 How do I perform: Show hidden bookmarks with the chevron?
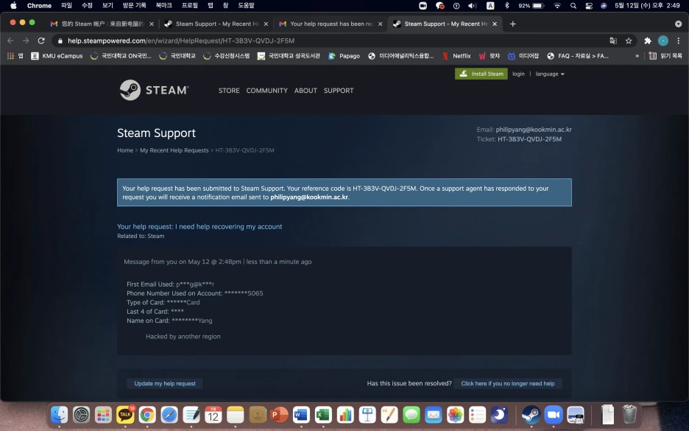[637, 56]
